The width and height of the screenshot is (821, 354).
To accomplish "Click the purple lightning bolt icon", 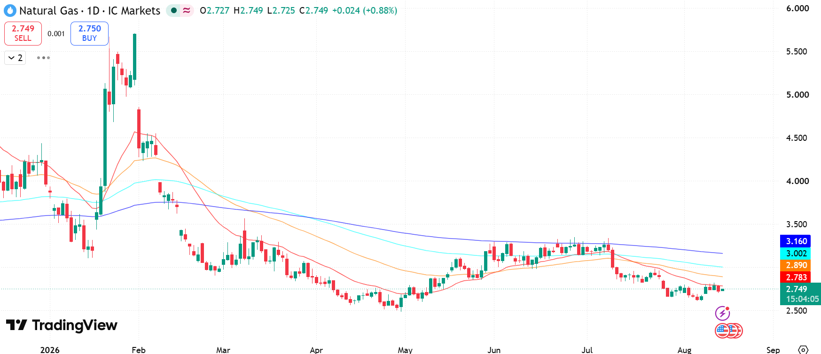I will (722, 313).
